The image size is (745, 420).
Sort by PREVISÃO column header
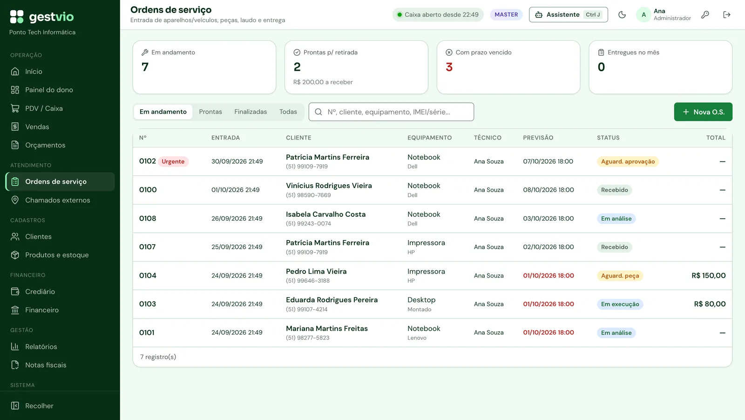click(538, 138)
